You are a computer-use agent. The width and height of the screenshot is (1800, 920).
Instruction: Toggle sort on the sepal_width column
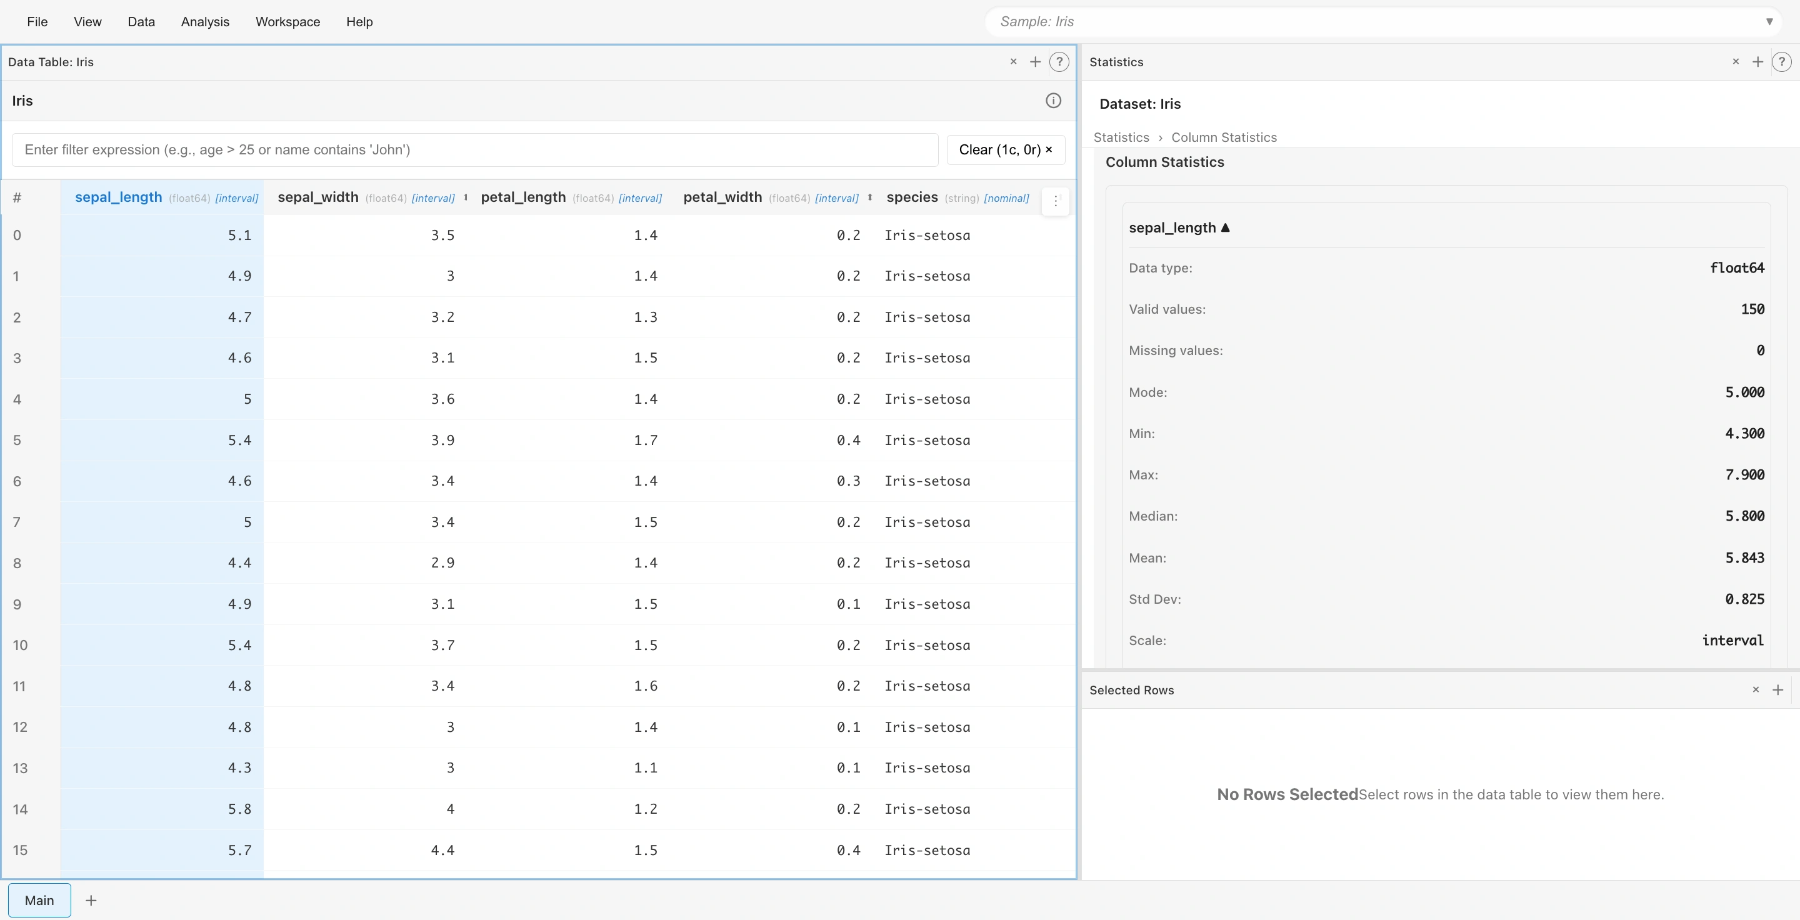click(x=466, y=197)
